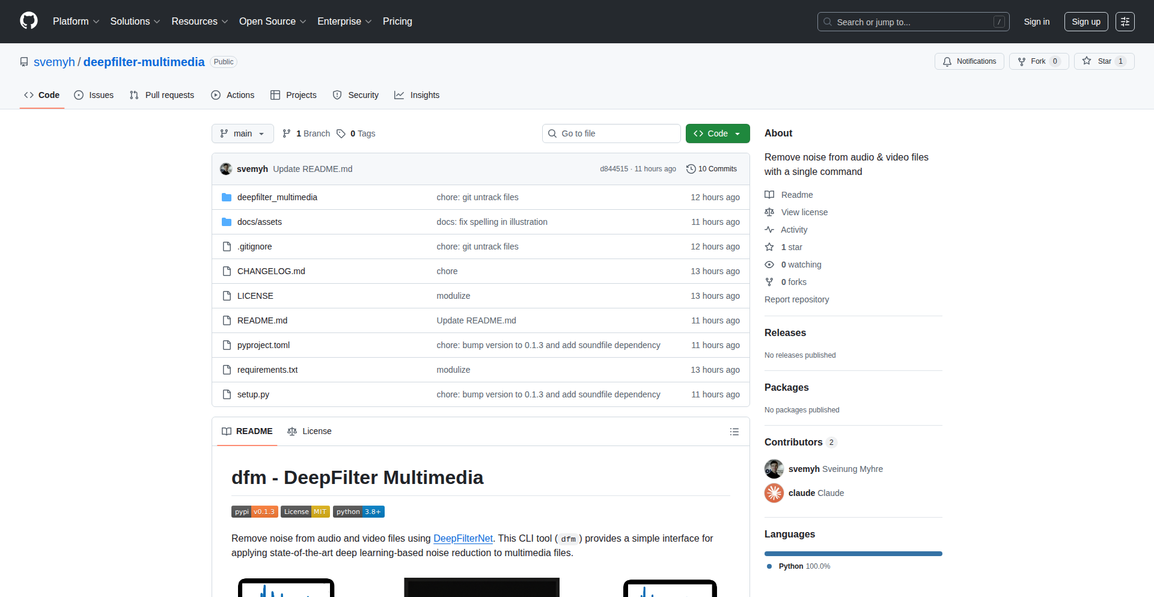The height and width of the screenshot is (597, 1154).
Task: Click the Python language bar
Action: (853, 554)
